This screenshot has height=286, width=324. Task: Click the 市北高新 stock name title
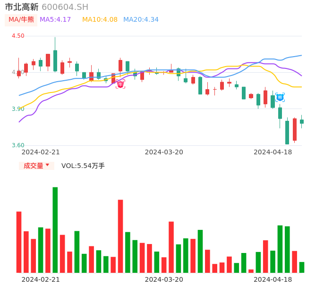click(22, 7)
